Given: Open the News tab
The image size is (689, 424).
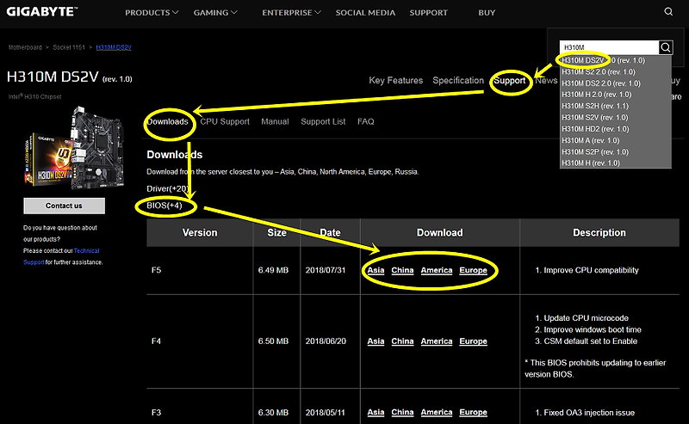Looking at the screenshot, I should tap(546, 80).
